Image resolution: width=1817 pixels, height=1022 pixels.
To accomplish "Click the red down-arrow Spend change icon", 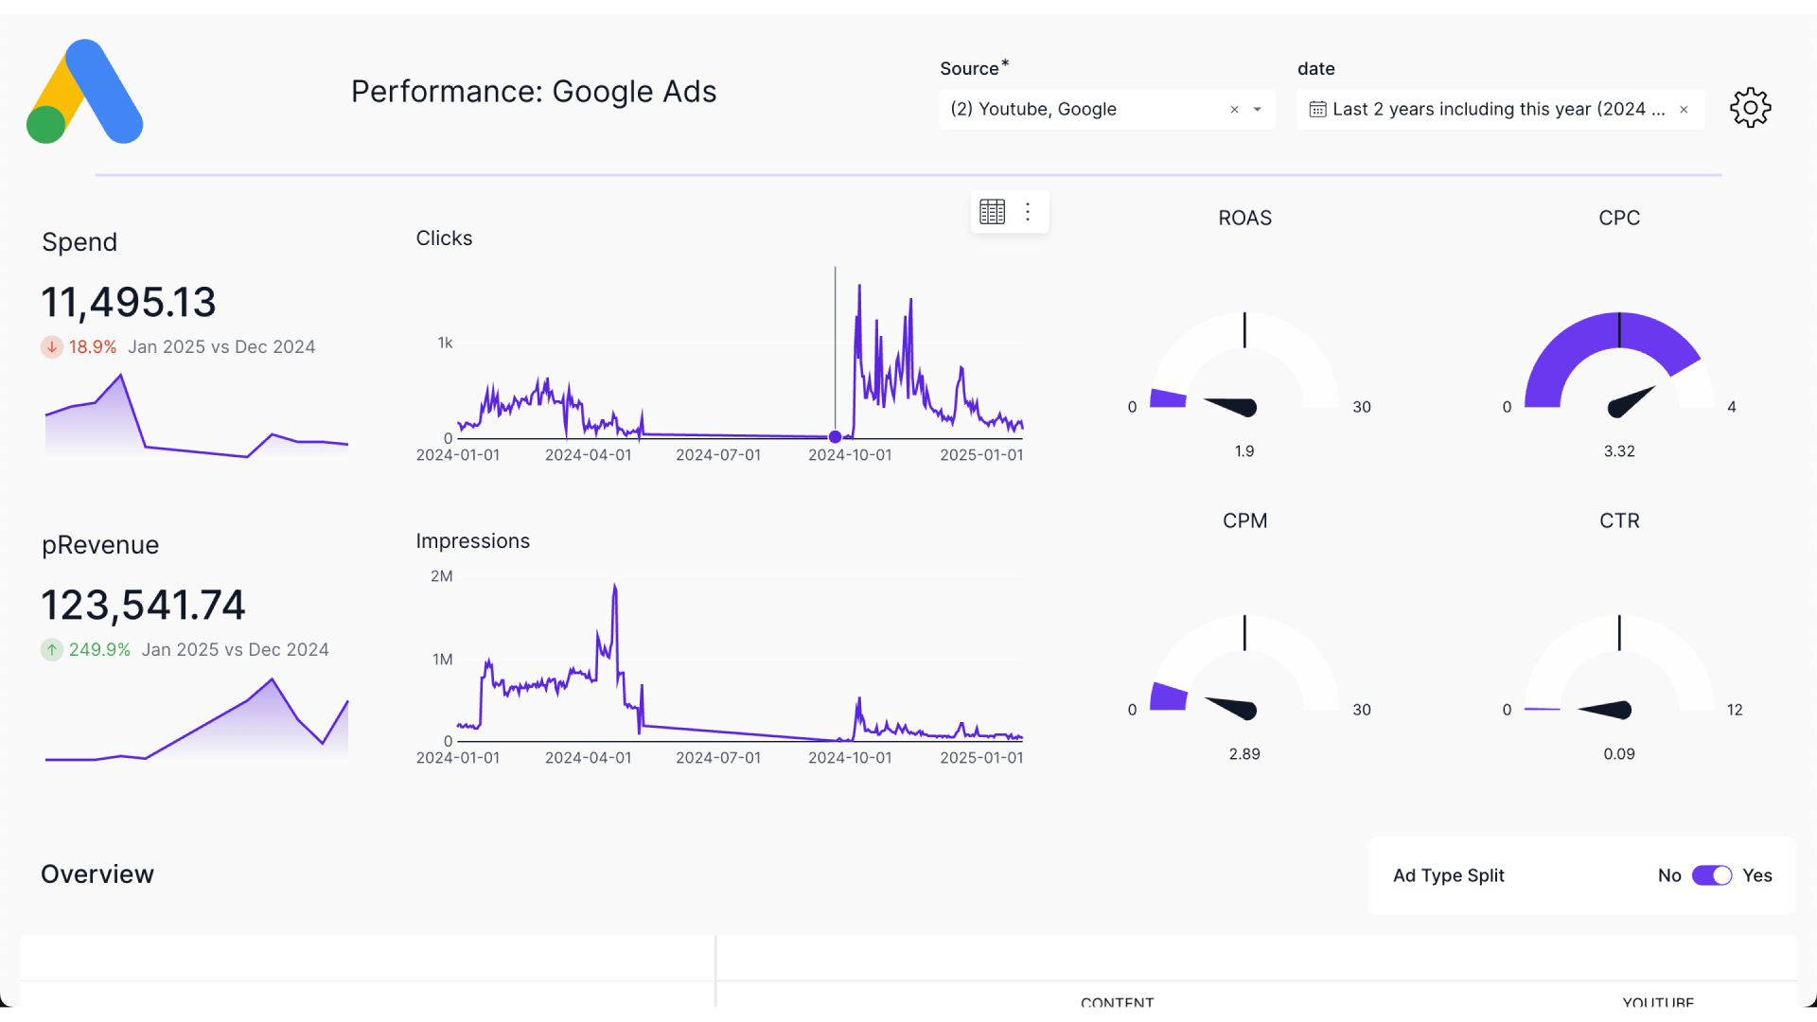I will 52,347.
